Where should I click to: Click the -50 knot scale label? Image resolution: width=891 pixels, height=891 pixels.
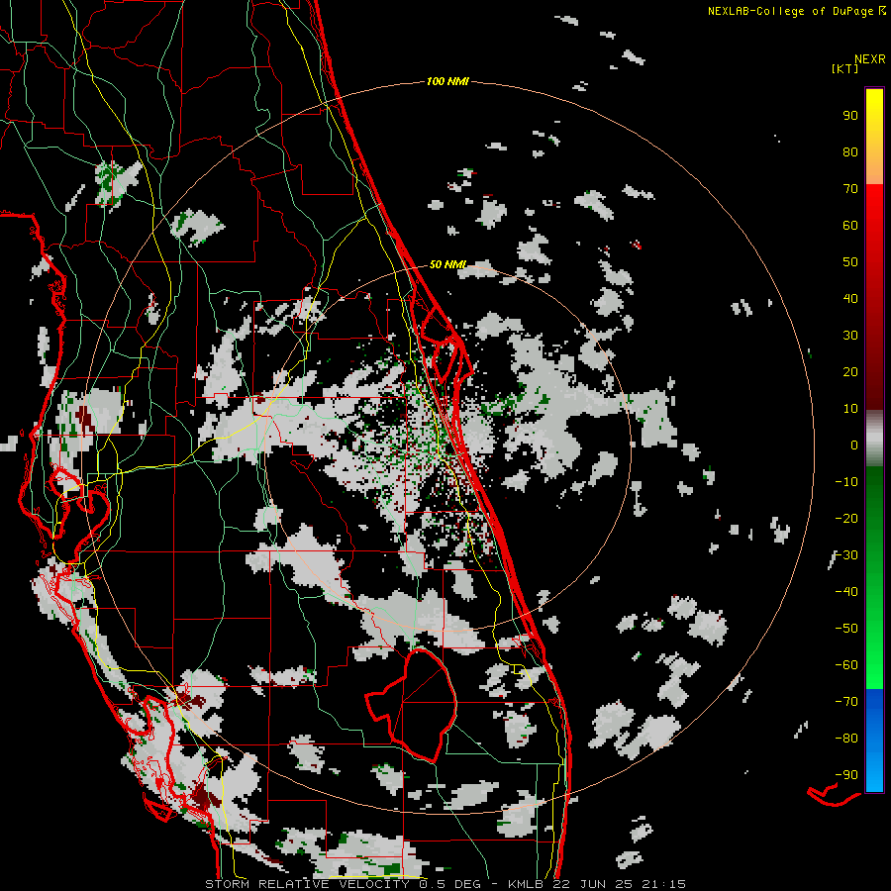(x=846, y=629)
